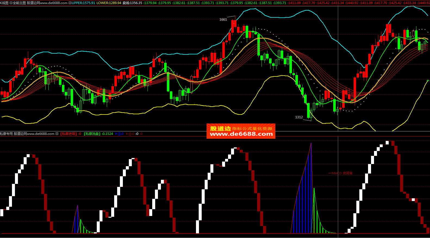Select the 全能主图 indicator name

pyautogui.click(x=19, y=3)
